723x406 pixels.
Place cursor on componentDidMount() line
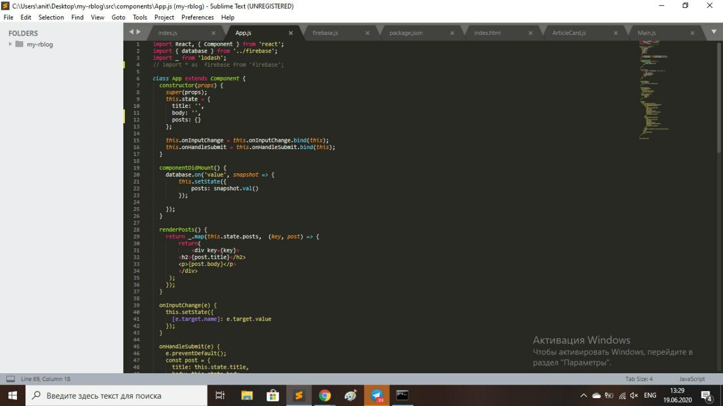[193, 168]
